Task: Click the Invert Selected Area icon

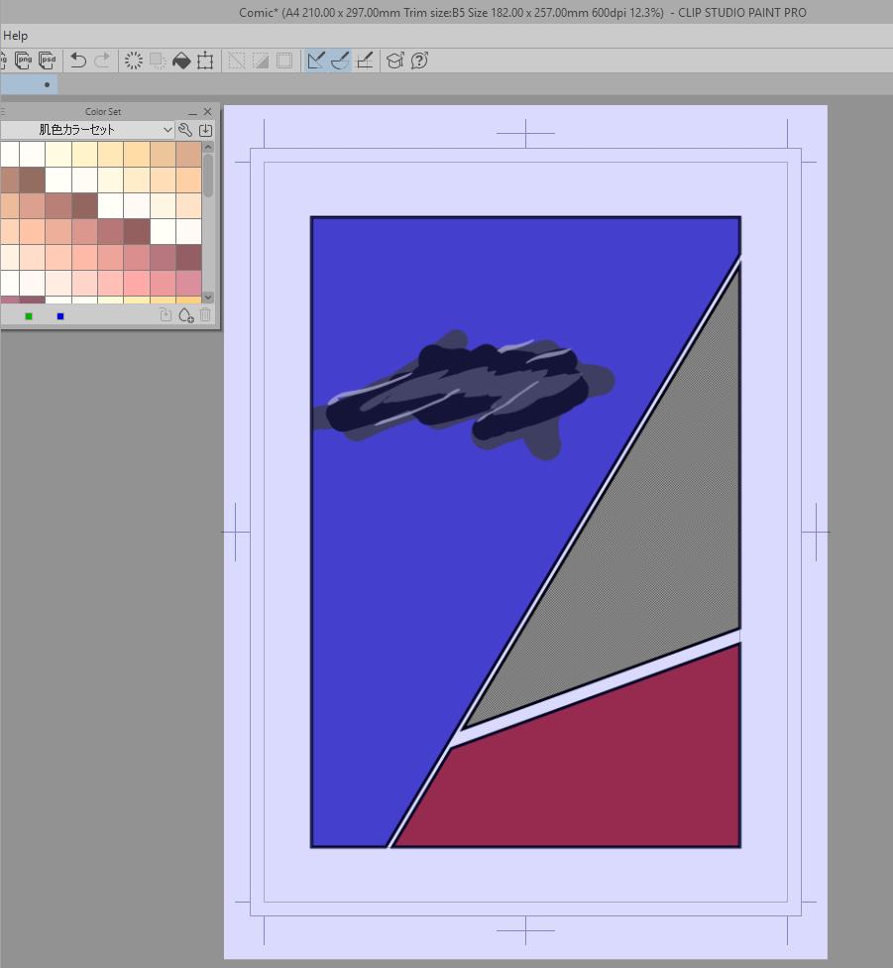Action: (261, 60)
